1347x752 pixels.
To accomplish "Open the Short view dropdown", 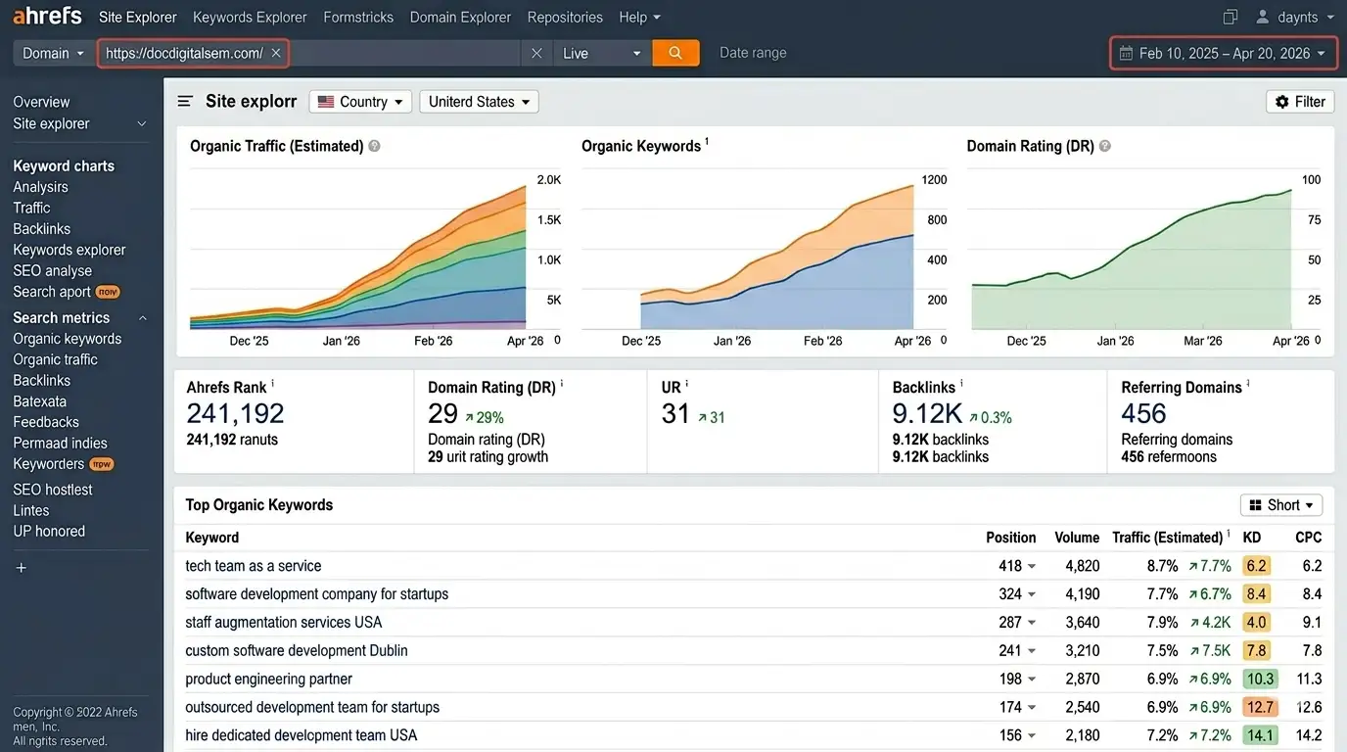I will point(1281,505).
